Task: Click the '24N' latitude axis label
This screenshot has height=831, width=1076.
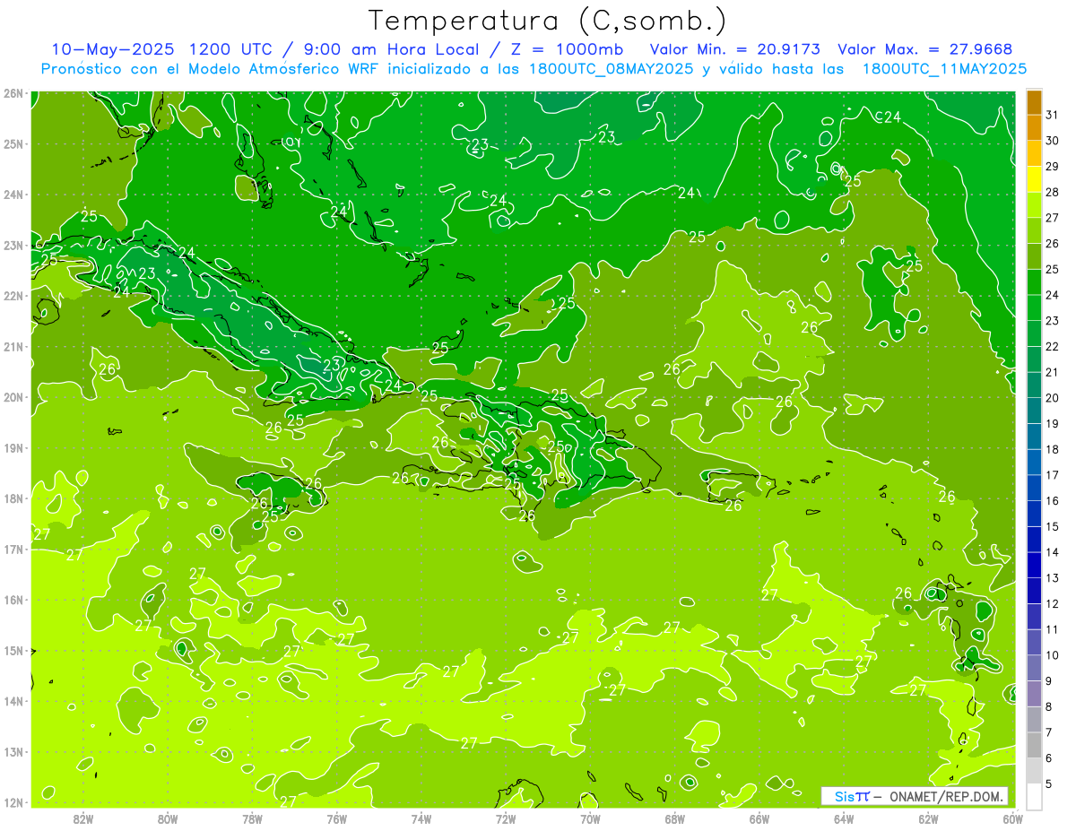Action: (x=13, y=195)
